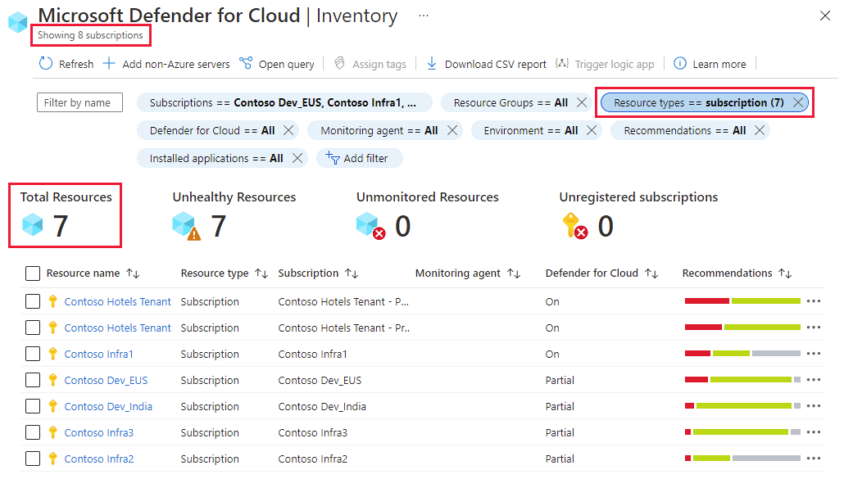Remove the Resource Groups filter
The image size is (844, 488).
tap(582, 102)
